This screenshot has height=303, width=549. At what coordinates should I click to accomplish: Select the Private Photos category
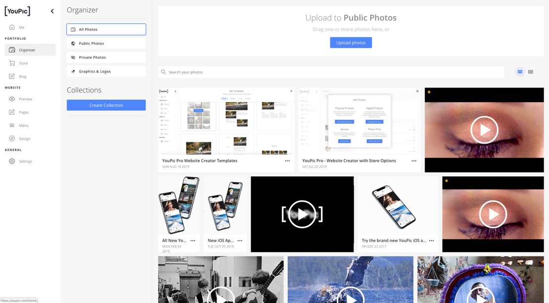(x=106, y=57)
